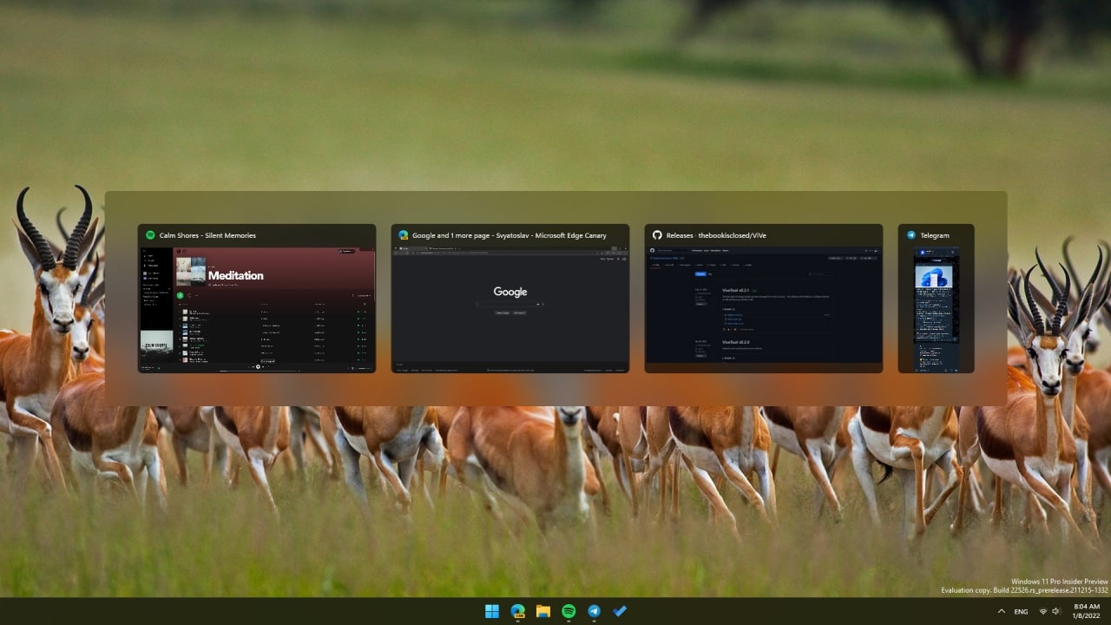Open network settings via Wi-Fi icon
Viewport: 1111px width, 625px height.
[x=1043, y=612]
